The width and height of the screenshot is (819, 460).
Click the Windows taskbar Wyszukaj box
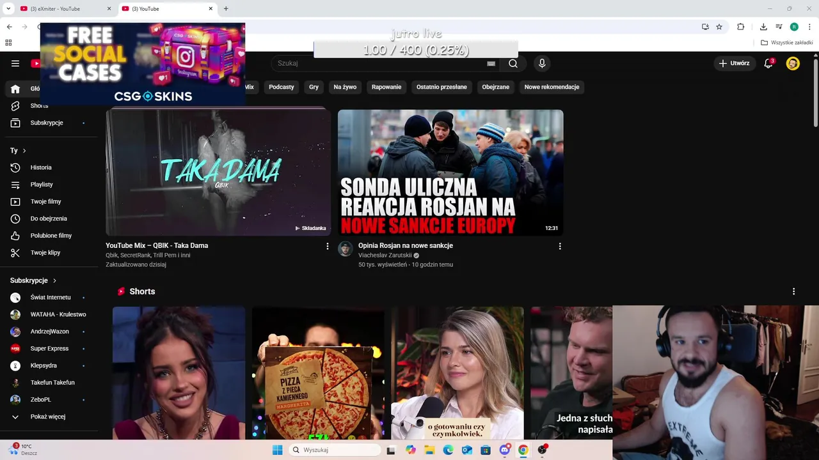(x=335, y=450)
